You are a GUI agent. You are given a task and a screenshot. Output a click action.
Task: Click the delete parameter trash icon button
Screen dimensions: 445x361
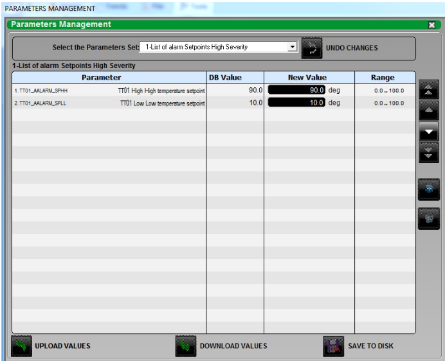tap(429, 218)
